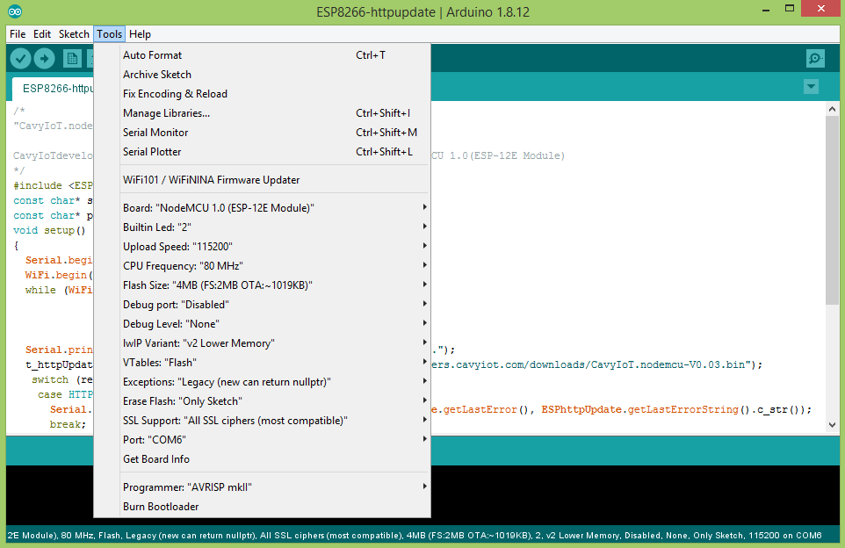Open Serial Monitor magnifier icon in toolbar
The height and width of the screenshot is (548, 845).
coord(815,59)
